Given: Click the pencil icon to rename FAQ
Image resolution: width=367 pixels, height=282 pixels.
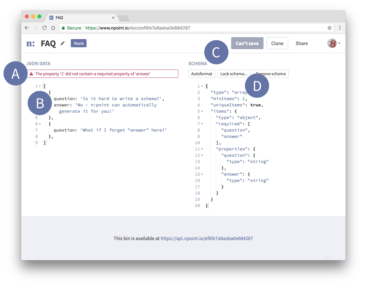Looking at the screenshot, I should pos(63,43).
